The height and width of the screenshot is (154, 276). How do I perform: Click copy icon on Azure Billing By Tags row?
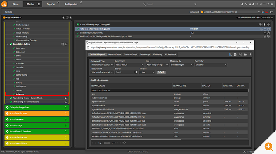click(62, 44)
